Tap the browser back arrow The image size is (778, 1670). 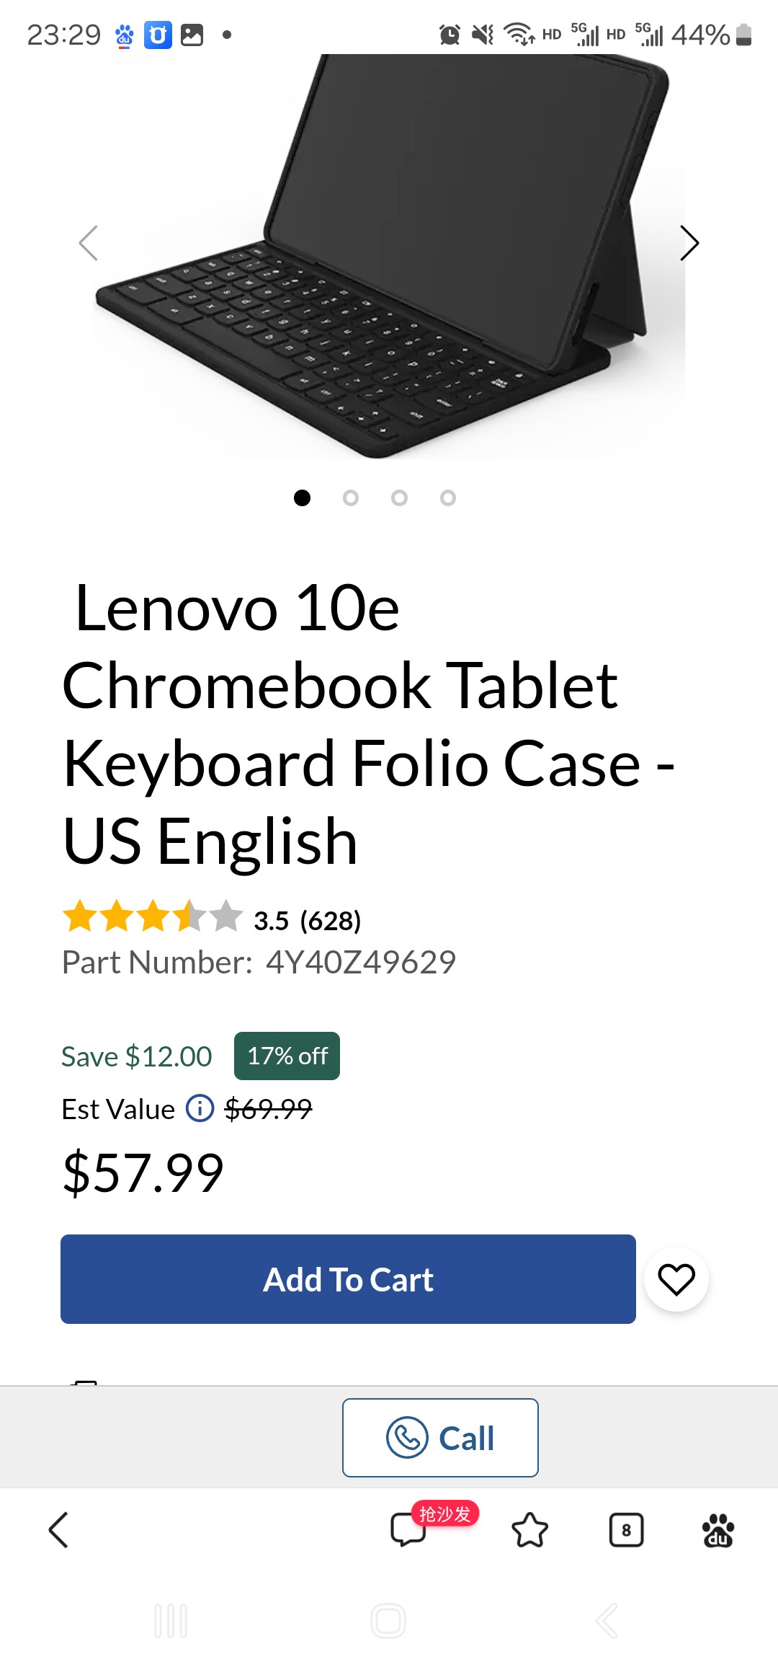click(58, 1530)
